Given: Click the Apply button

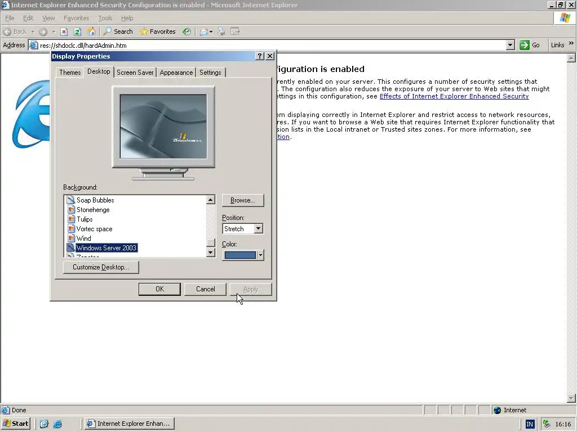Looking at the screenshot, I should tap(251, 289).
